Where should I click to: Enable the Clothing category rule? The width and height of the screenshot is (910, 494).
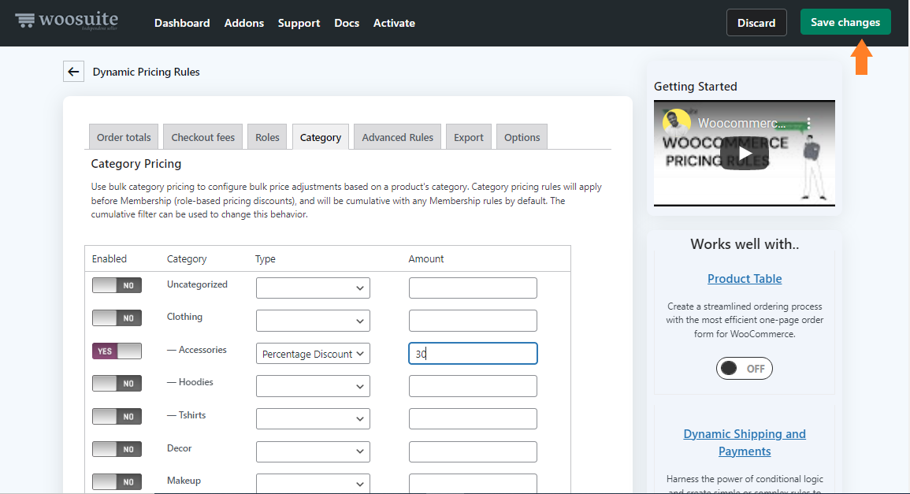click(x=117, y=318)
